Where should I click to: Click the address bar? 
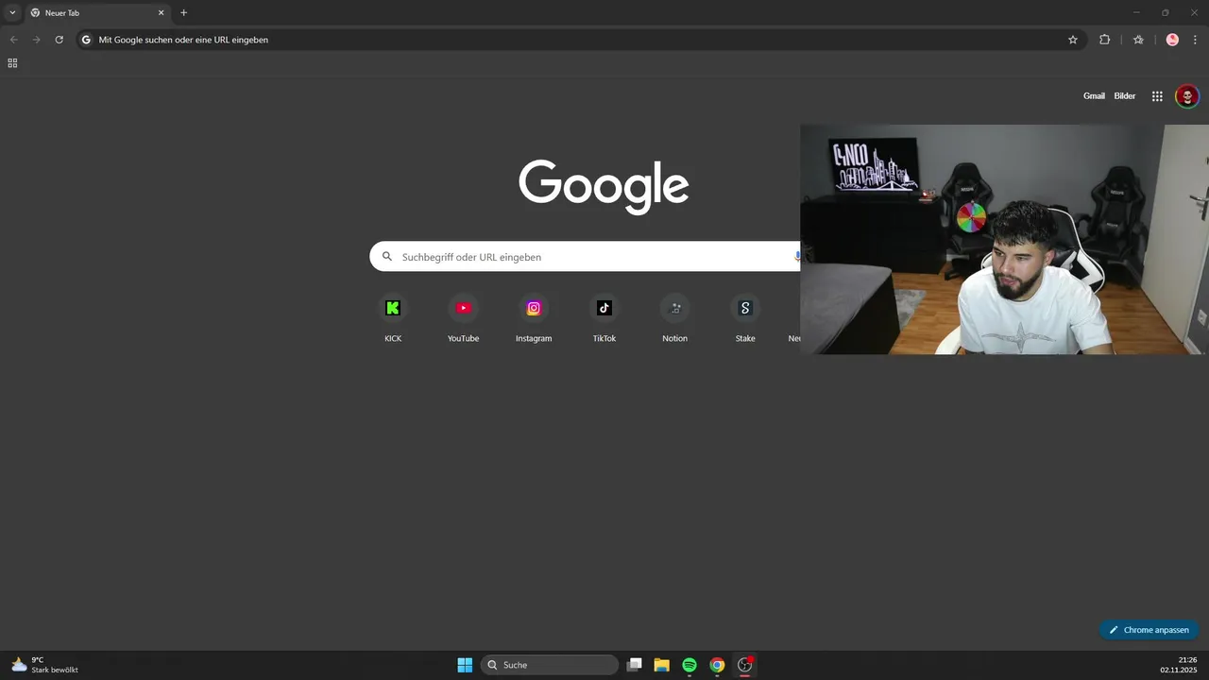581,40
